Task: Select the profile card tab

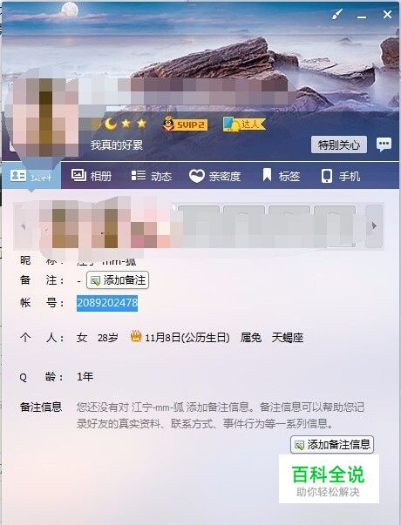Action: tap(31, 176)
